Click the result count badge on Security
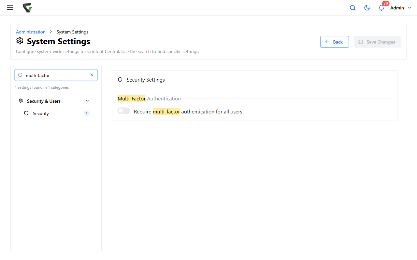Viewport: 417px width, 260px height. click(x=86, y=113)
